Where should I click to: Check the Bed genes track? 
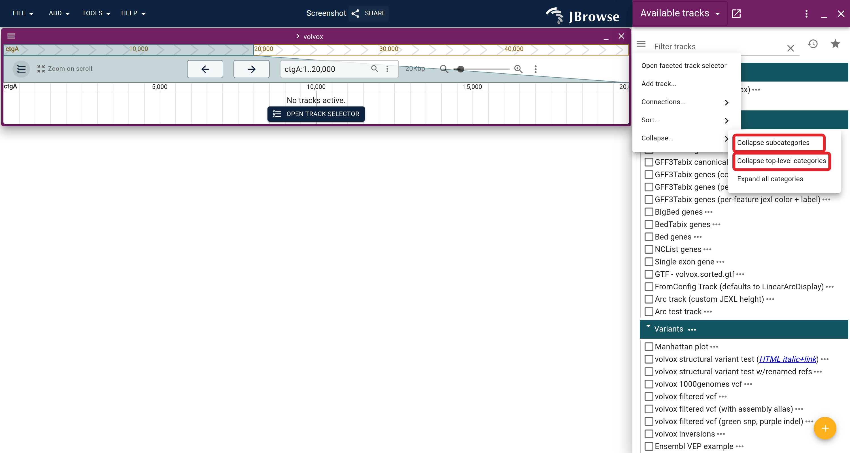point(649,237)
